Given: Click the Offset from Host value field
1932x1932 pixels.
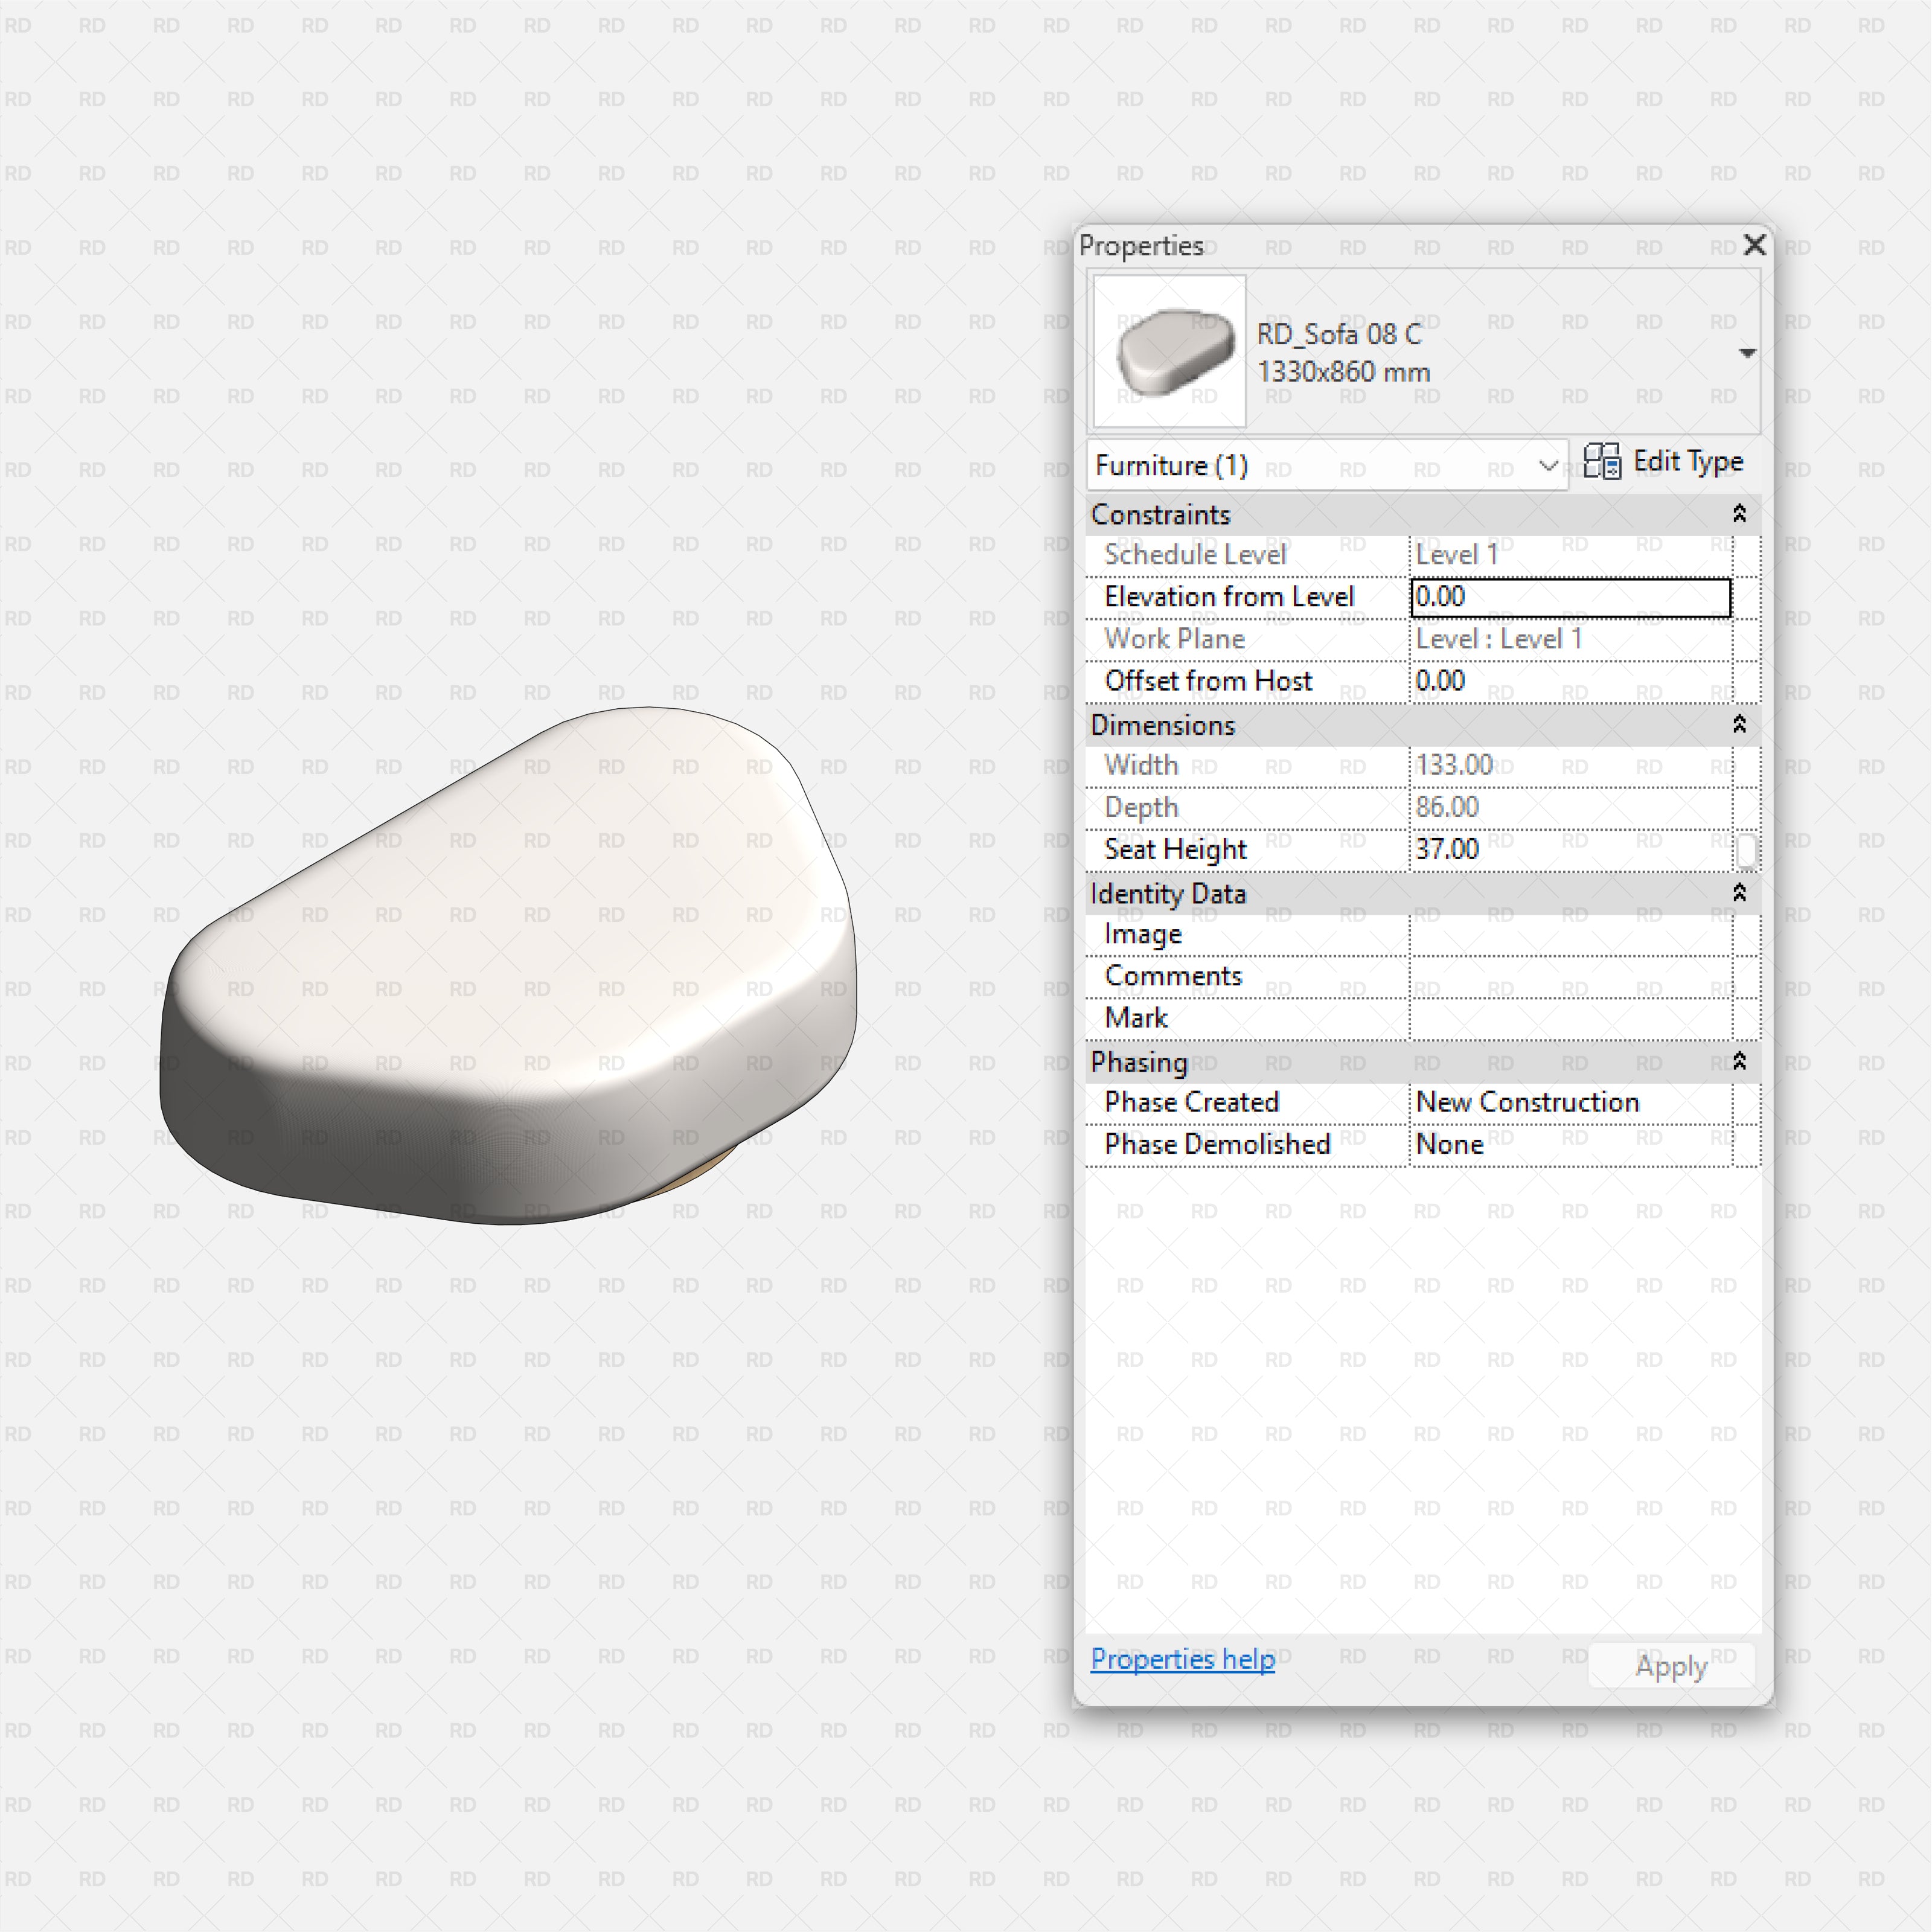Looking at the screenshot, I should point(1570,681).
